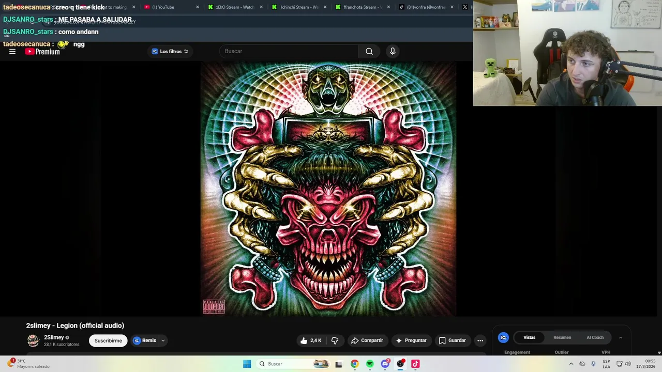Image resolution: width=662 pixels, height=372 pixels.
Task: Go to YouTube Premium home logo
Action: pos(42,52)
